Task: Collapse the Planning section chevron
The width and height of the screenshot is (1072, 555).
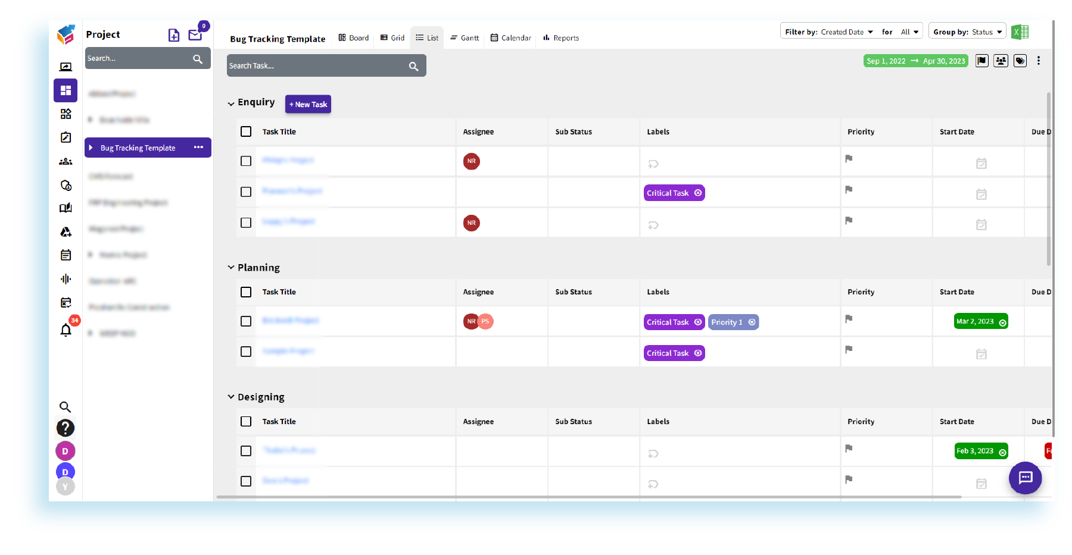Action: (231, 267)
